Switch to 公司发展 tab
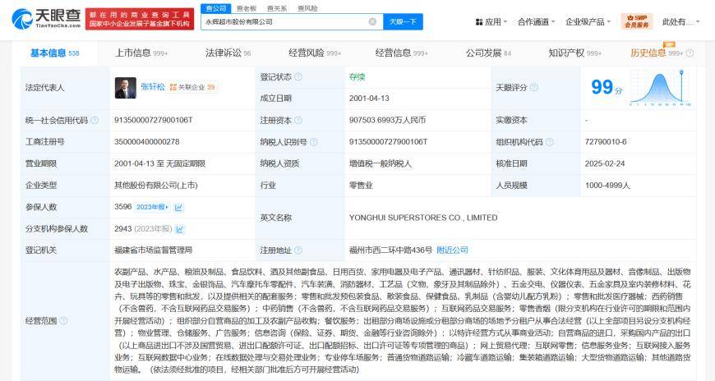 tap(488, 53)
